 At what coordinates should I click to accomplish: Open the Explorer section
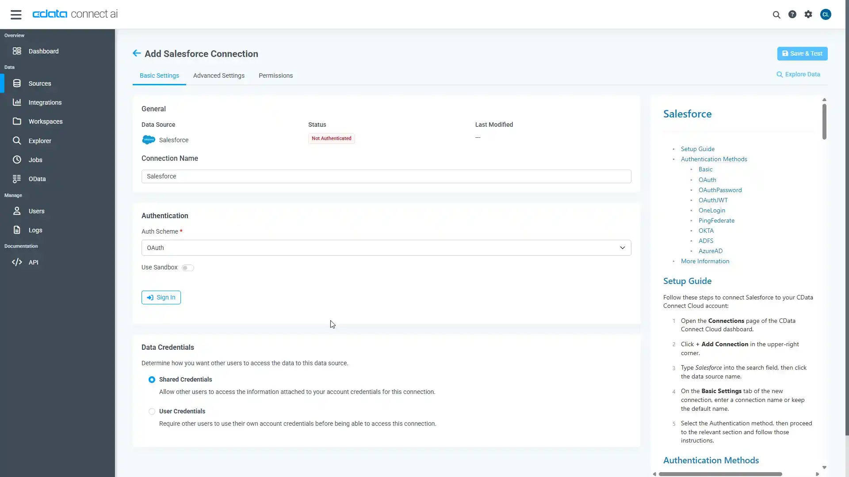[x=40, y=140]
